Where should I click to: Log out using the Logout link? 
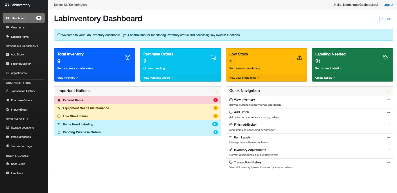coord(388,5)
